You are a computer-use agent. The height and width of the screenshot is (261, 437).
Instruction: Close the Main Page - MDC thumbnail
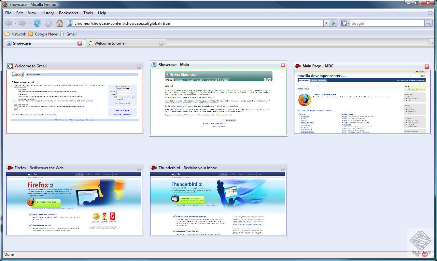427,66
